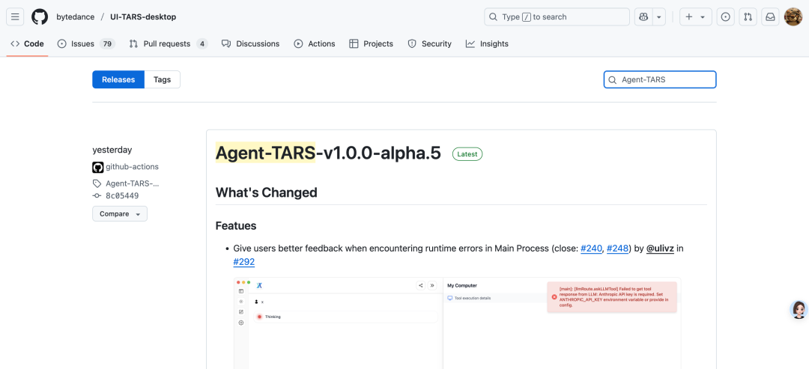Open the Agent-TARS tag link in sidebar
809x369 pixels.
[133, 183]
